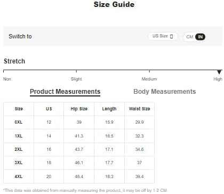Click the Waist Size column header
The height and width of the screenshot is (194, 224).
pos(140,109)
